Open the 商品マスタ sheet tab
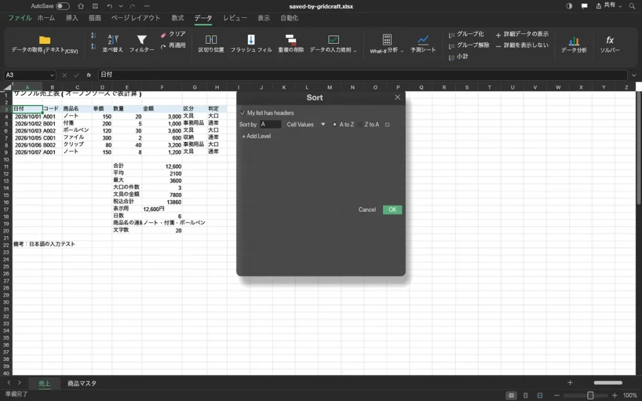 82,383
